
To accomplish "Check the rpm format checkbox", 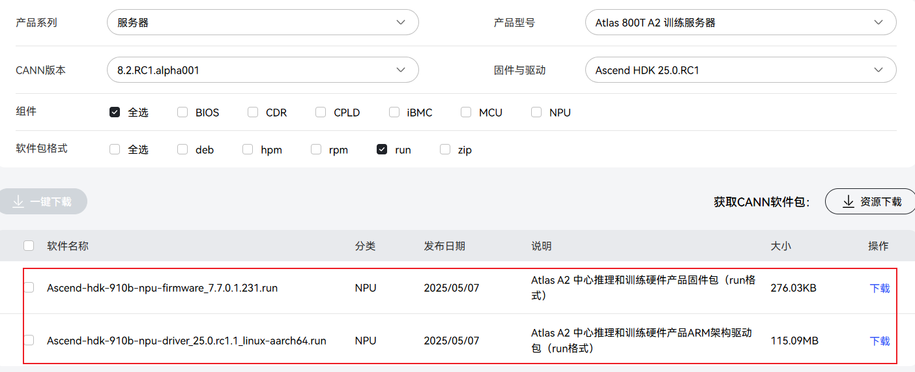I will (316, 149).
